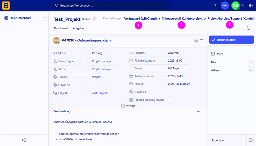This screenshot has width=256, height=146.
Task: Click the Kick-Off-Termin vereinbaren bullet
Action: (x=76, y=139)
